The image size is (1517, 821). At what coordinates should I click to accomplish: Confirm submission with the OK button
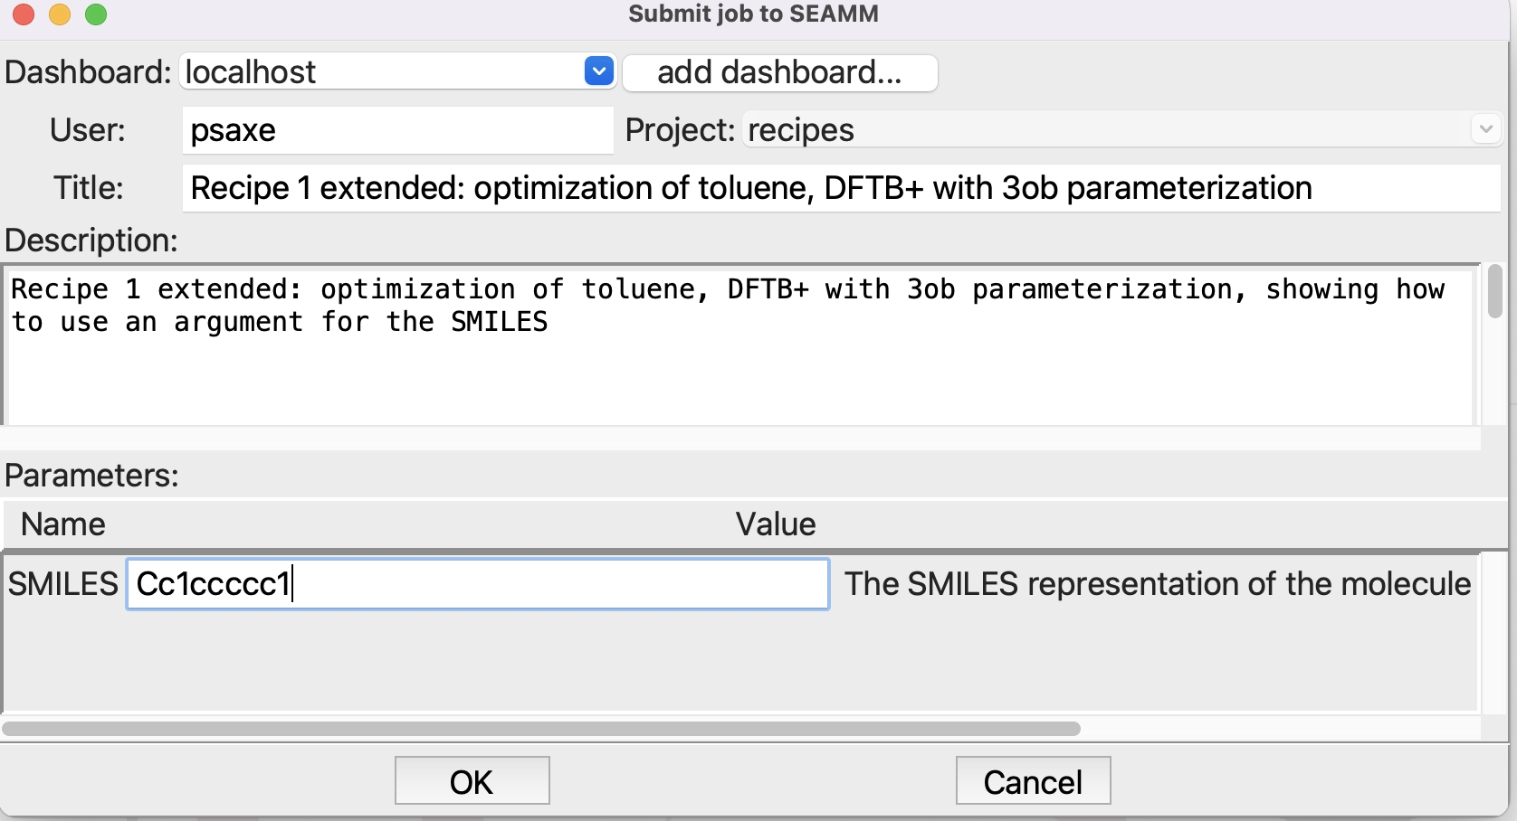click(x=472, y=781)
